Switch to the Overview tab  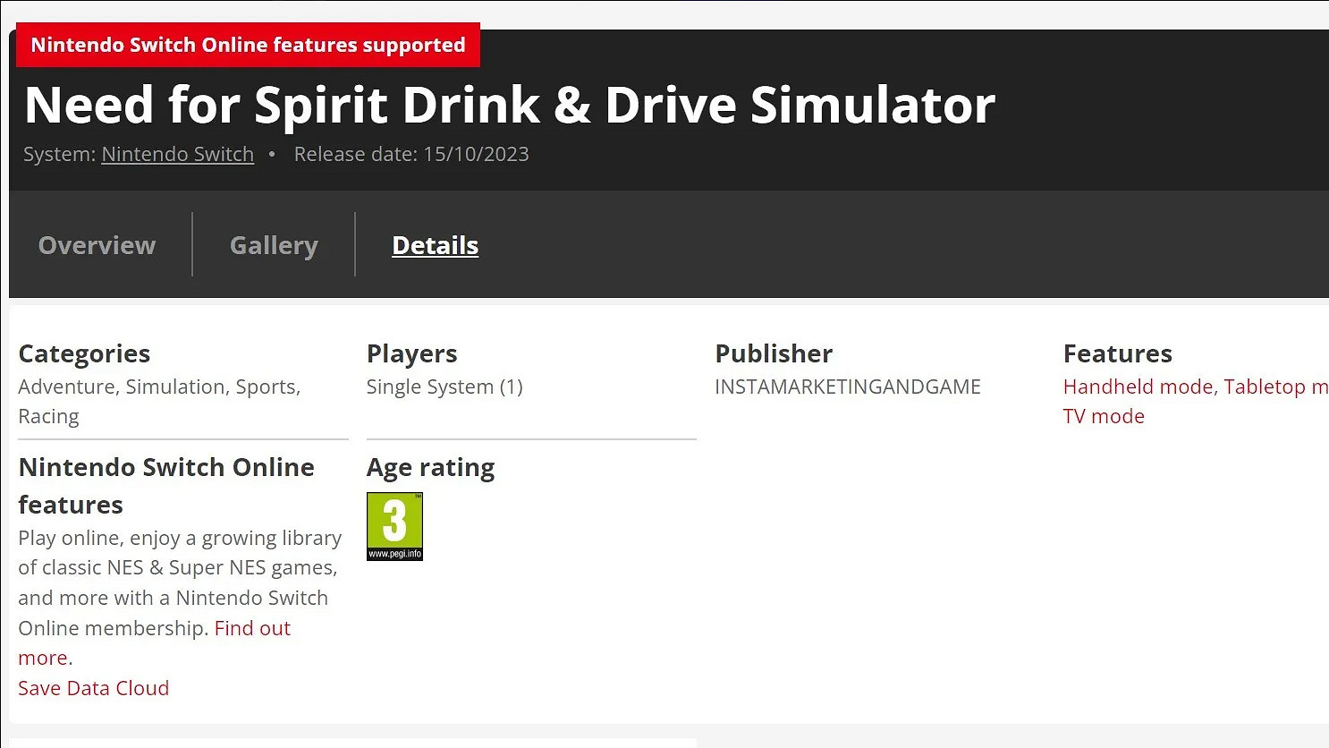[x=97, y=245]
